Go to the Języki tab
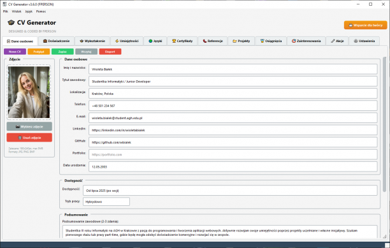The width and height of the screenshot is (390, 248). tap(155, 41)
